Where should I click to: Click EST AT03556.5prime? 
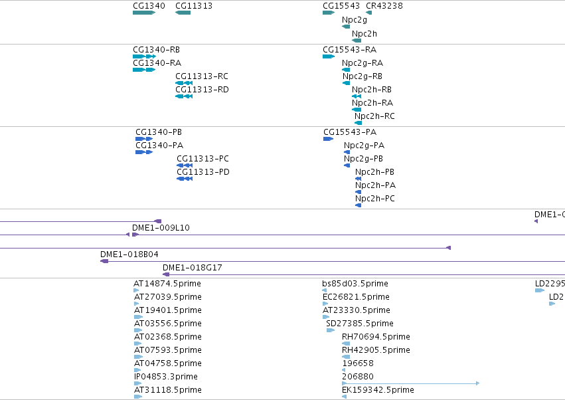[138, 330]
